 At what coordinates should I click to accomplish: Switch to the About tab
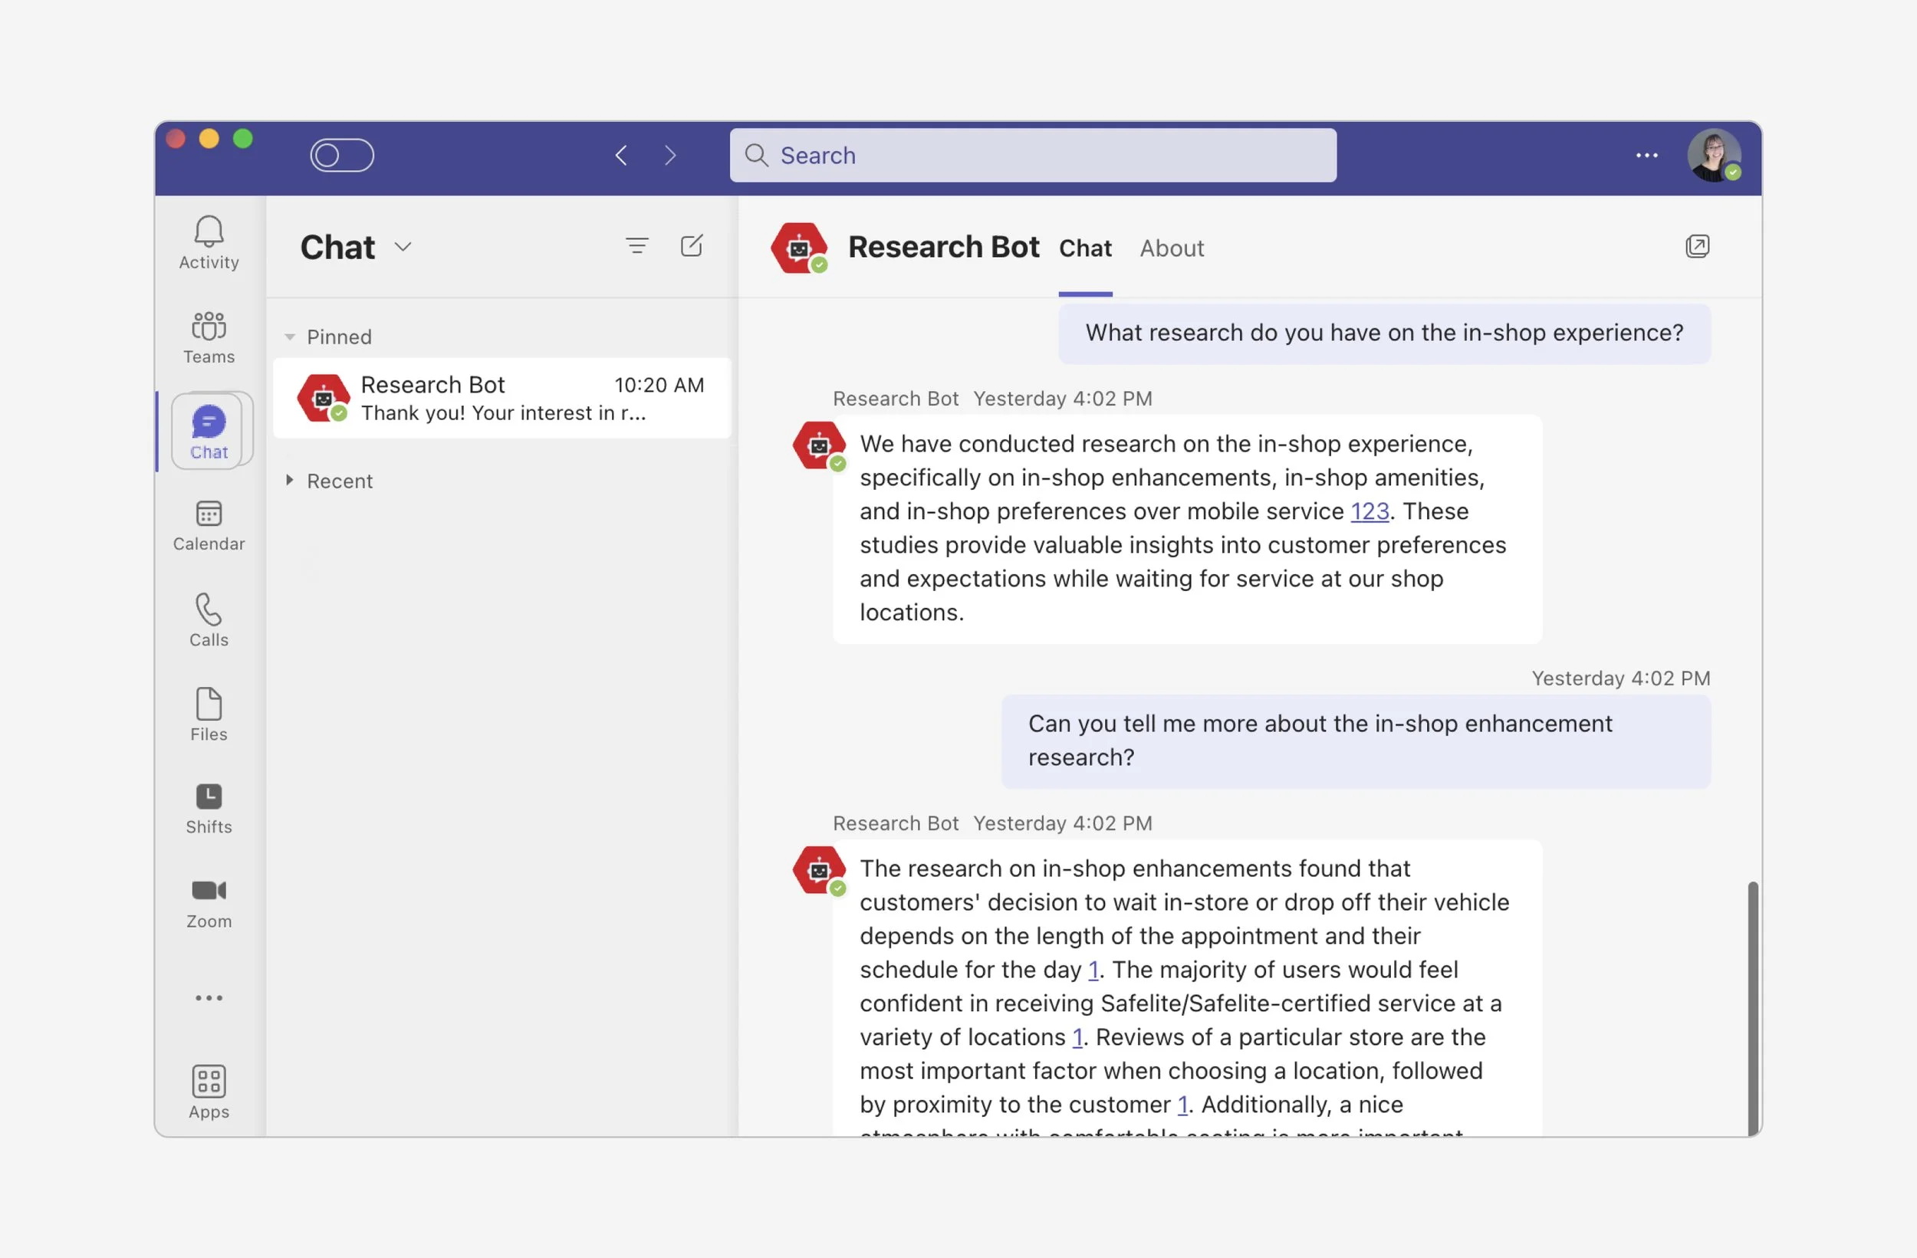(x=1171, y=248)
